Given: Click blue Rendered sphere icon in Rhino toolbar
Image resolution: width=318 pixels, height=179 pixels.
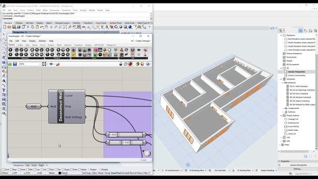Looking at the screenshot, I should pos(130,27).
